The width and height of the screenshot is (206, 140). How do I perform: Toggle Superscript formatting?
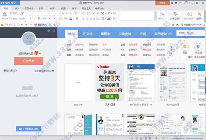pos(50,18)
